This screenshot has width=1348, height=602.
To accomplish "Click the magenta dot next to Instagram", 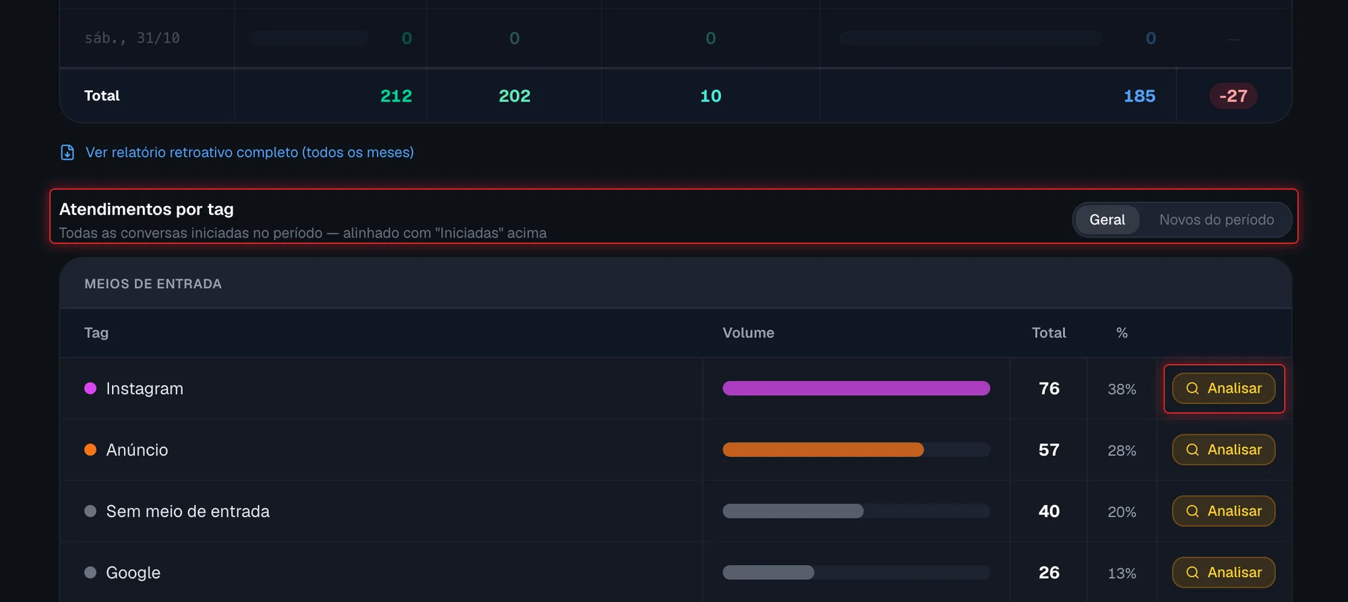I will 90,389.
